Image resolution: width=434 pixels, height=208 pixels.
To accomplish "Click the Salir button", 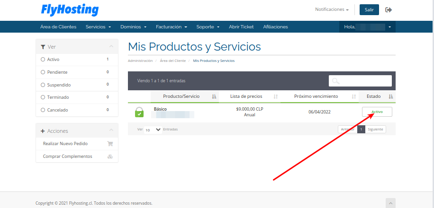I will tap(369, 9).
